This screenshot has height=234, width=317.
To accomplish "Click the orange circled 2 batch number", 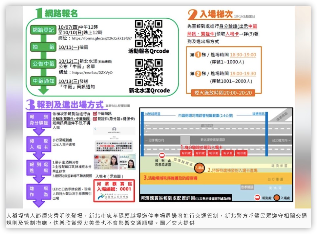I will coord(198,74).
